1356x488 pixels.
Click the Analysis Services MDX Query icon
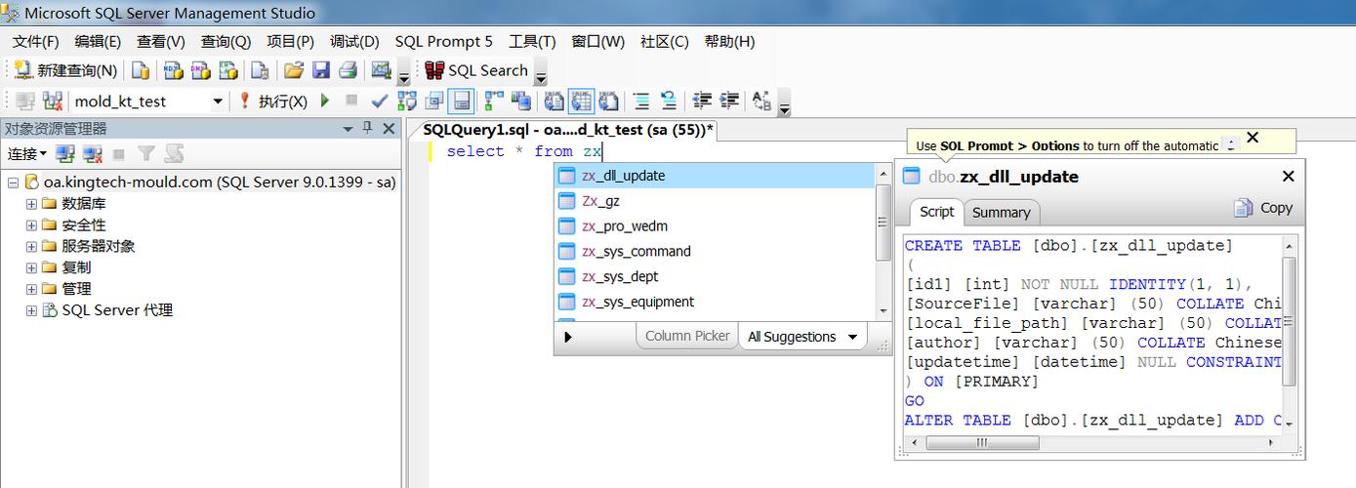click(173, 70)
